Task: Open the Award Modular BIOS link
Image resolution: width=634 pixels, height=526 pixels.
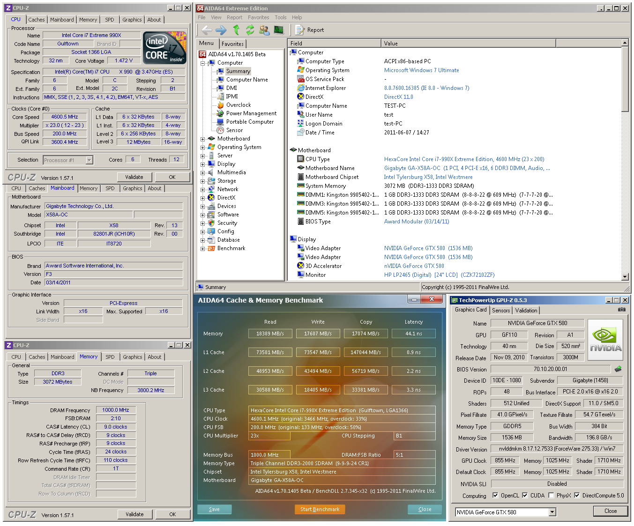Action: click(417, 222)
